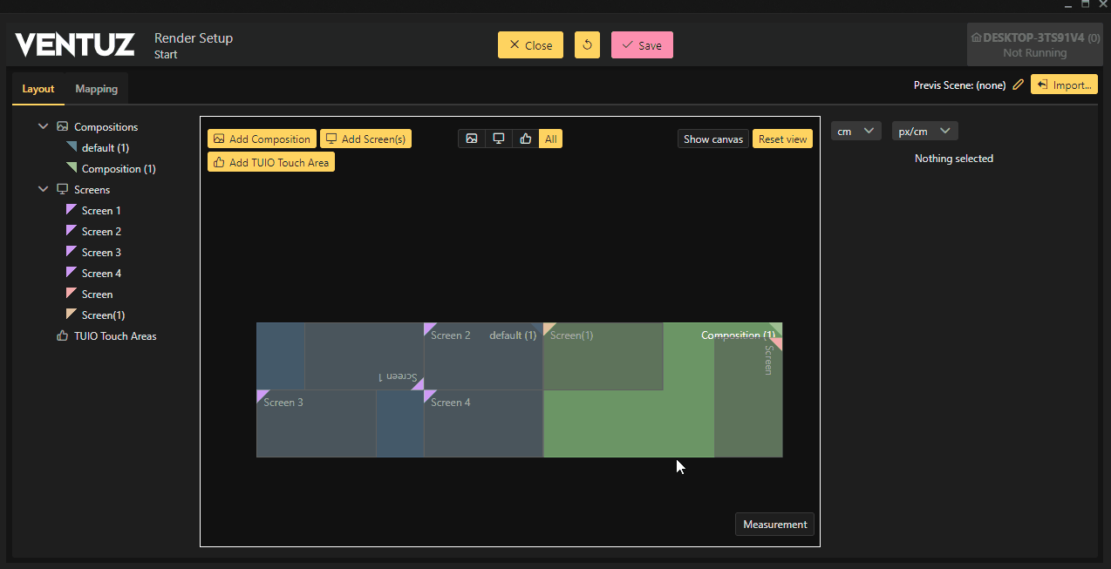
Task: Toggle Show canvas
Action: point(712,139)
